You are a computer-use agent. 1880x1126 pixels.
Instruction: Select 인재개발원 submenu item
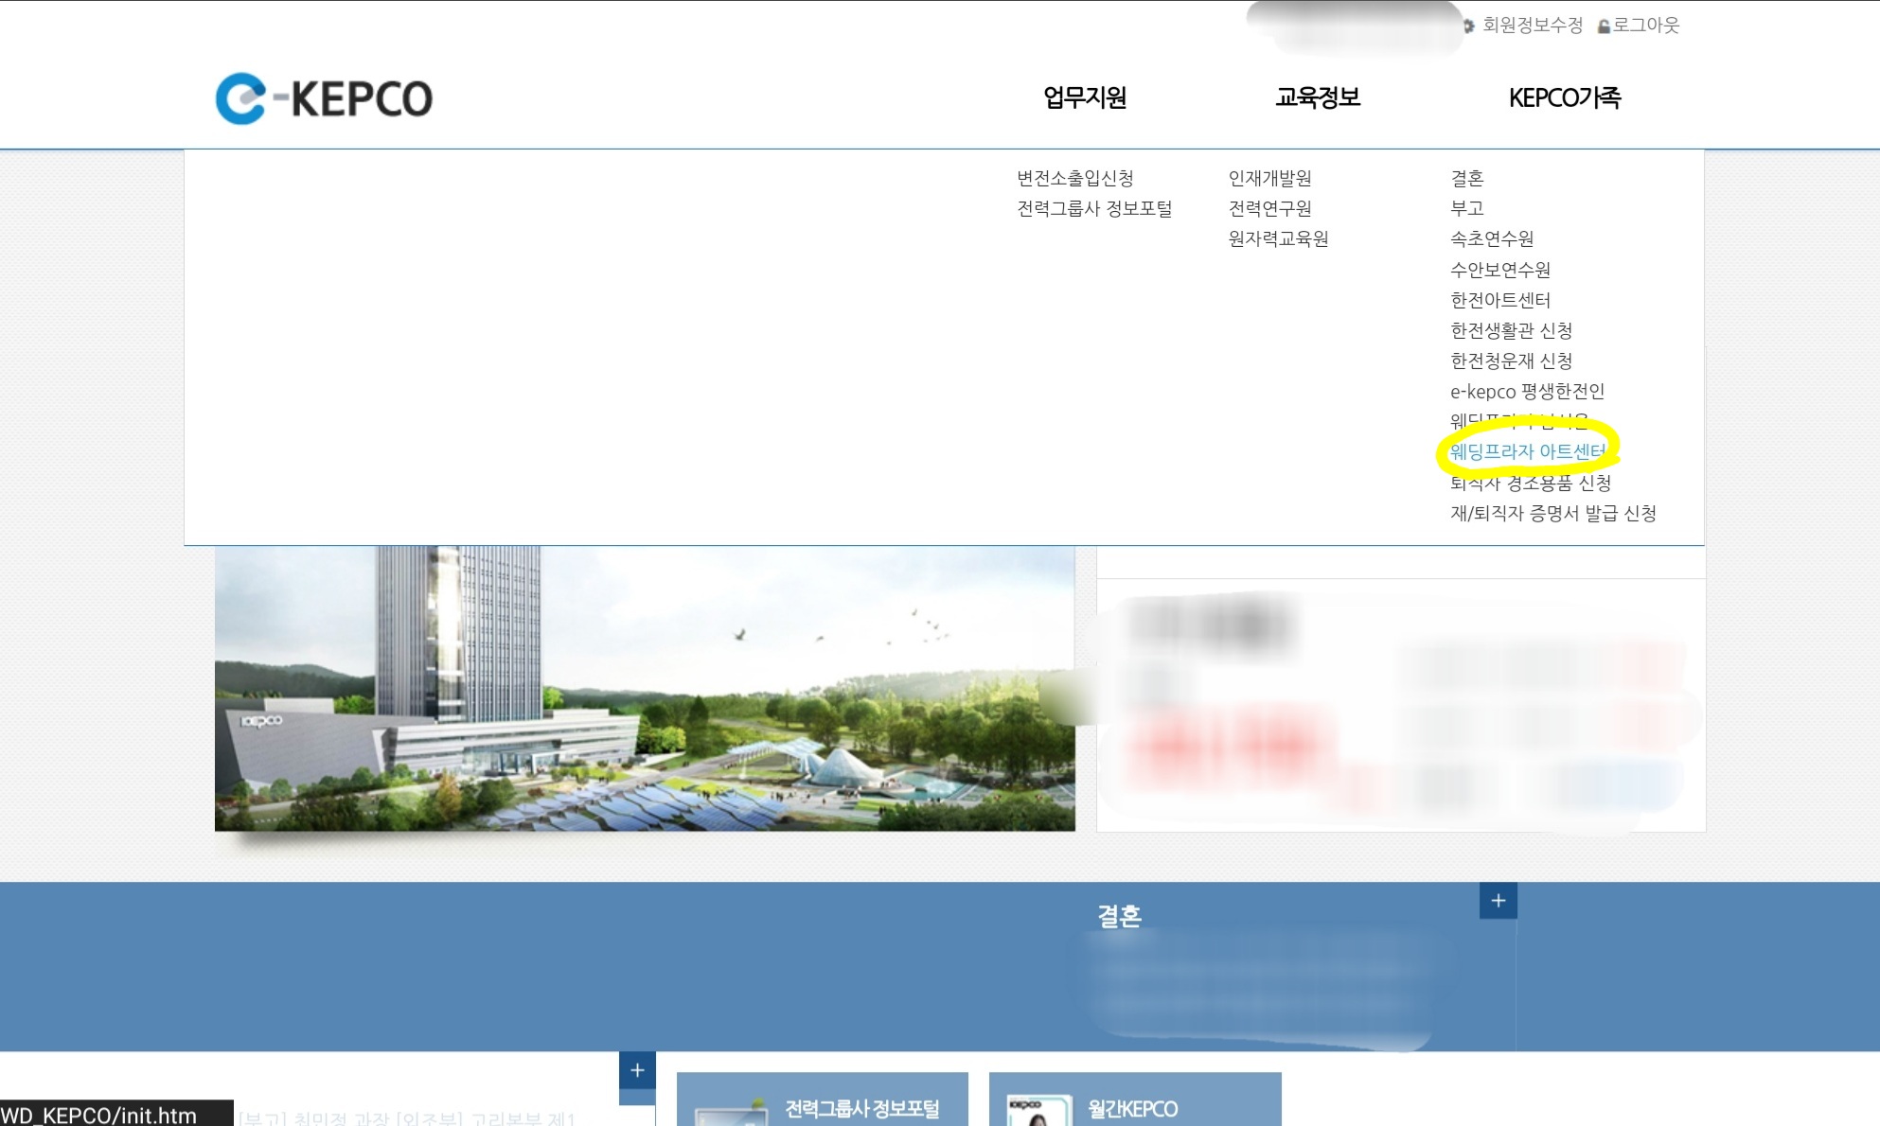1269,178
